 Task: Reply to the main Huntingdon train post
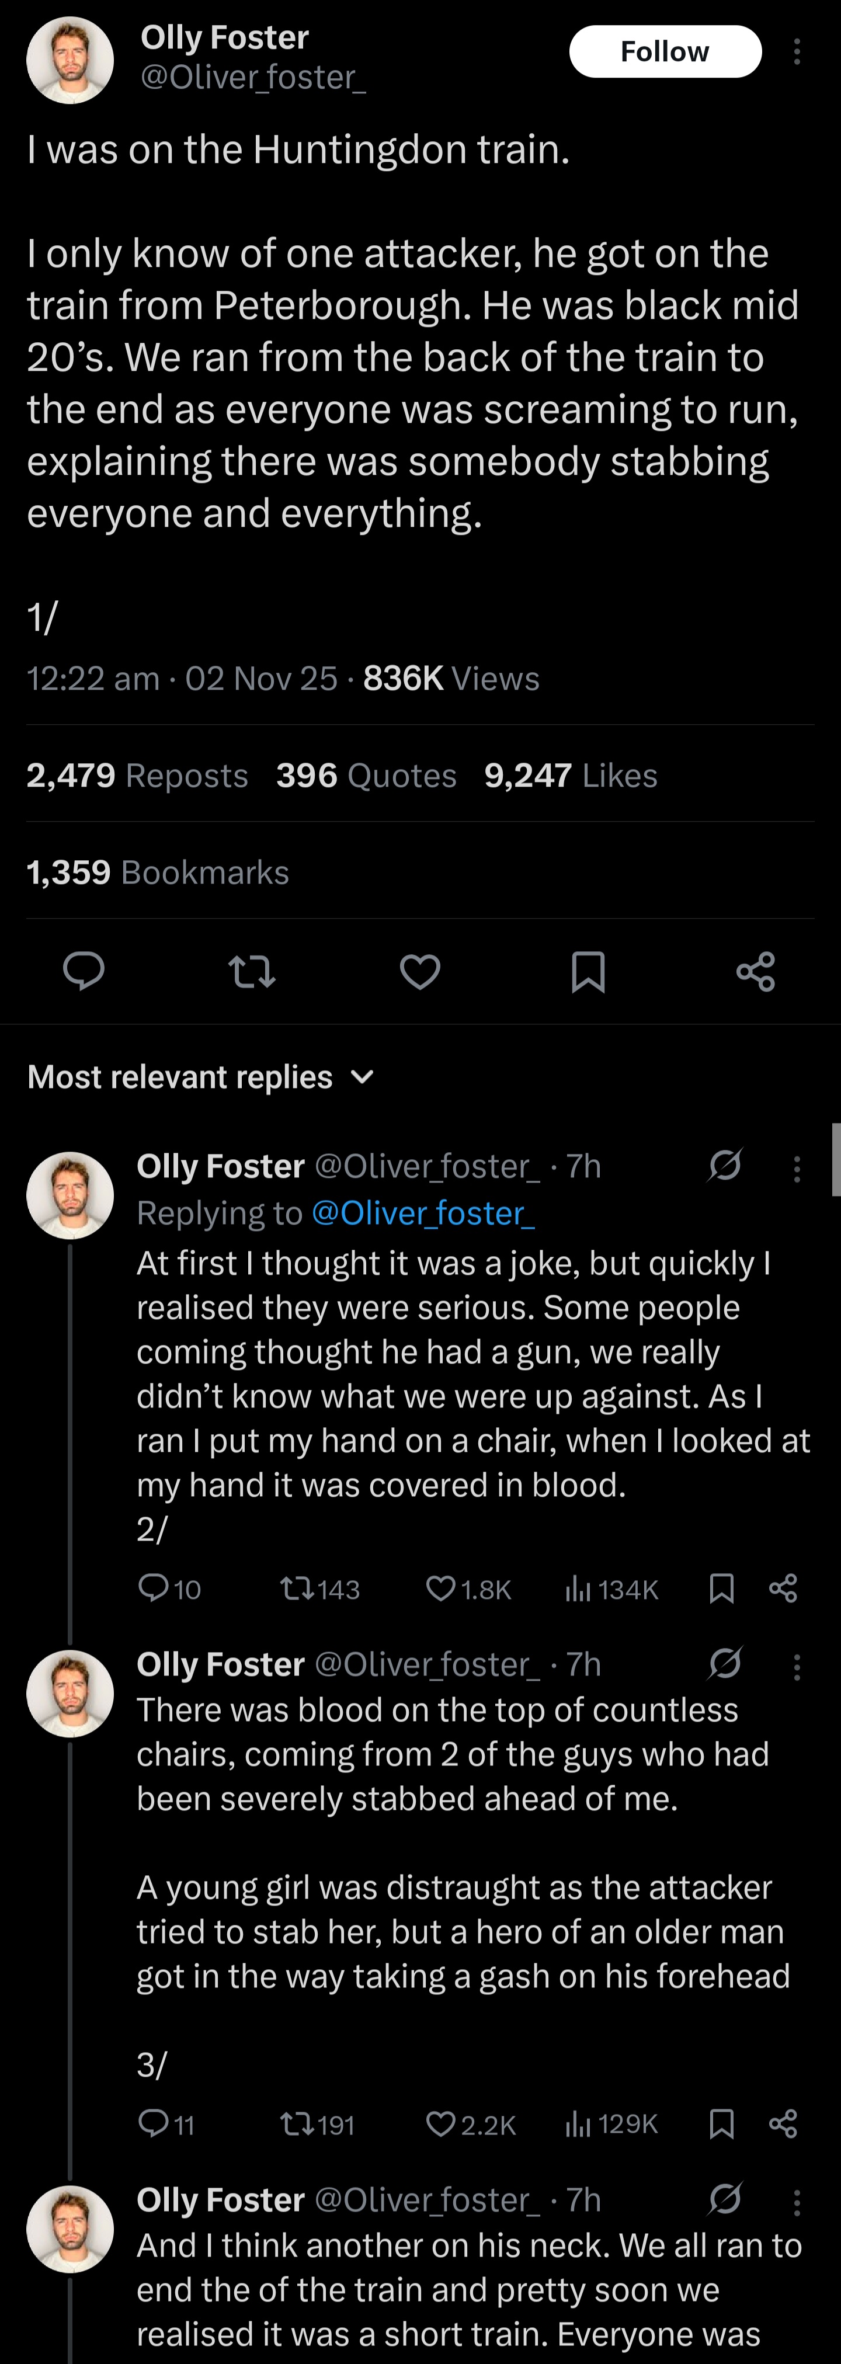tap(84, 971)
